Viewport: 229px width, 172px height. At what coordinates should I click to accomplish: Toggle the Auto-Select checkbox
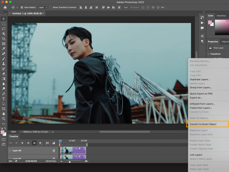click(22, 7)
